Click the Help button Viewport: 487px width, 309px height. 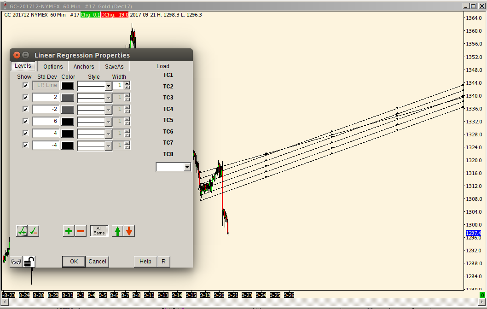pyautogui.click(x=145, y=262)
